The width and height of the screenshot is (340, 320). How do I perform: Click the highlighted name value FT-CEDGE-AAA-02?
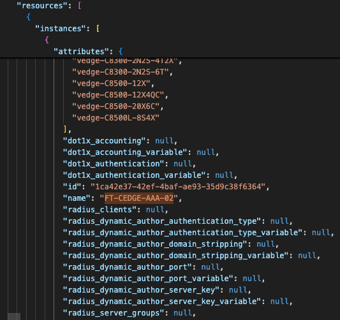pos(139,198)
